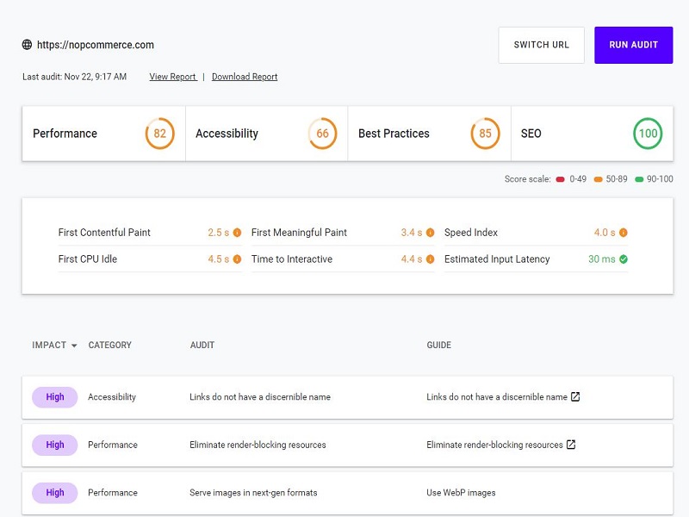Click the 'Estimated Input Latency' metric label
The width and height of the screenshot is (689, 517).
click(497, 259)
